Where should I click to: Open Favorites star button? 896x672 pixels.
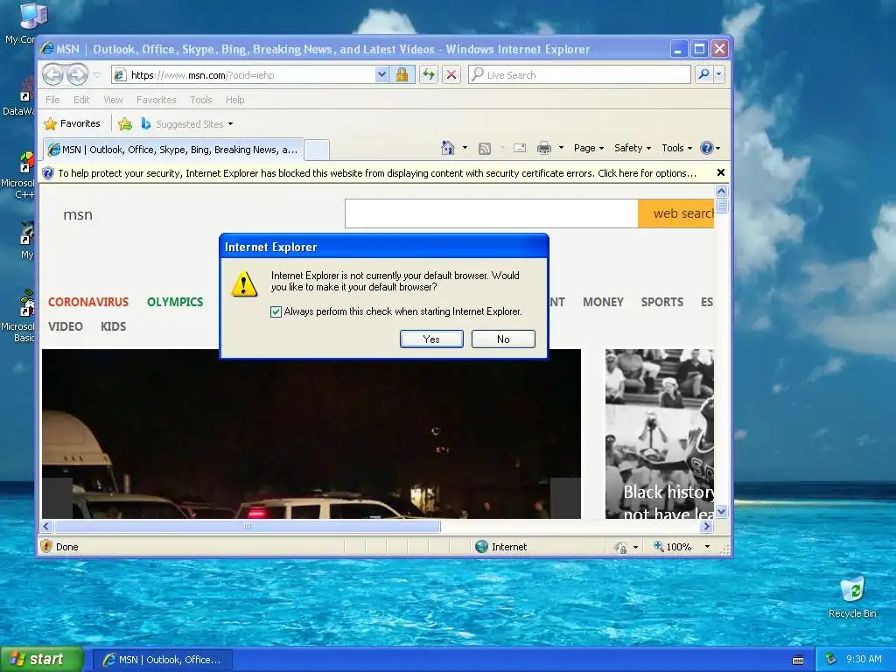point(73,123)
